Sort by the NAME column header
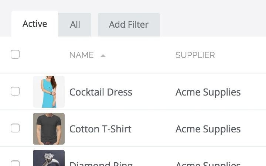The image size is (266, 166). 81,55
